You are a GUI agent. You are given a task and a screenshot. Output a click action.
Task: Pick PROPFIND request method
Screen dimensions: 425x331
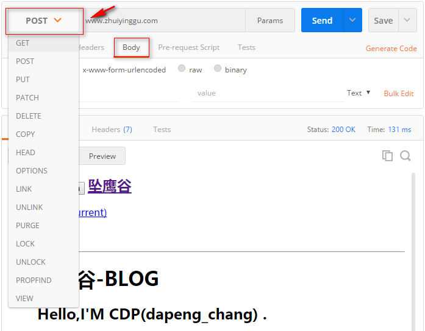(x=43, y=280)
